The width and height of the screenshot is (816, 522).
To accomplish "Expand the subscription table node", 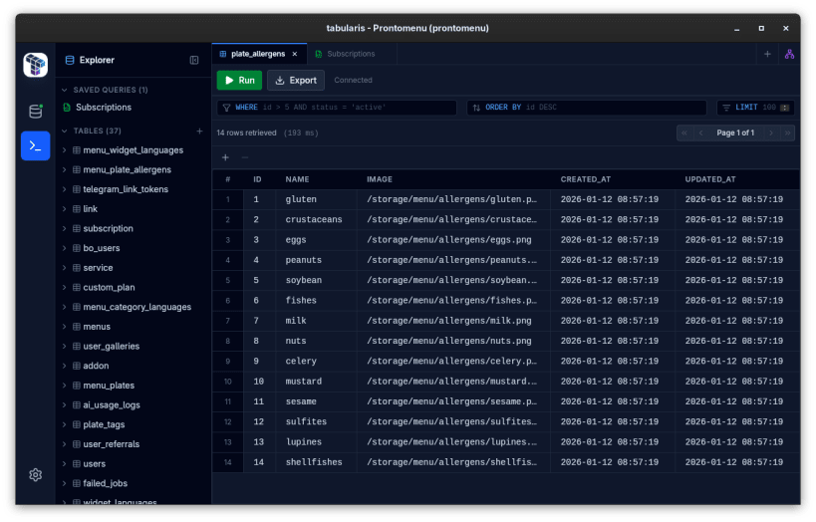I will coord(65,229).
